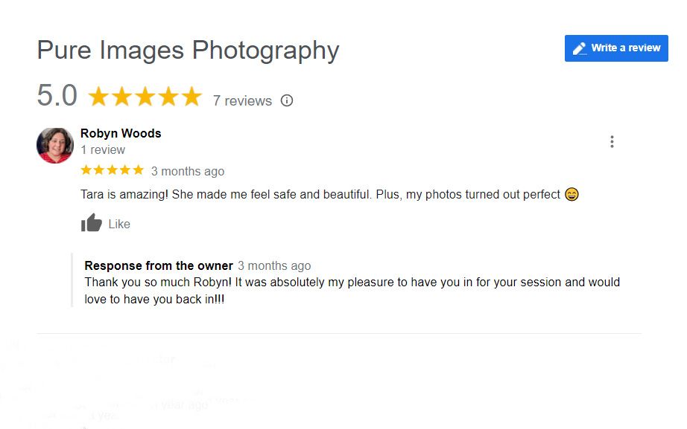Image resolution: width=687 pixels, height=429 pixels.
Task: Click the Pure Images Photography title
Action: click(x=188, y=51)
